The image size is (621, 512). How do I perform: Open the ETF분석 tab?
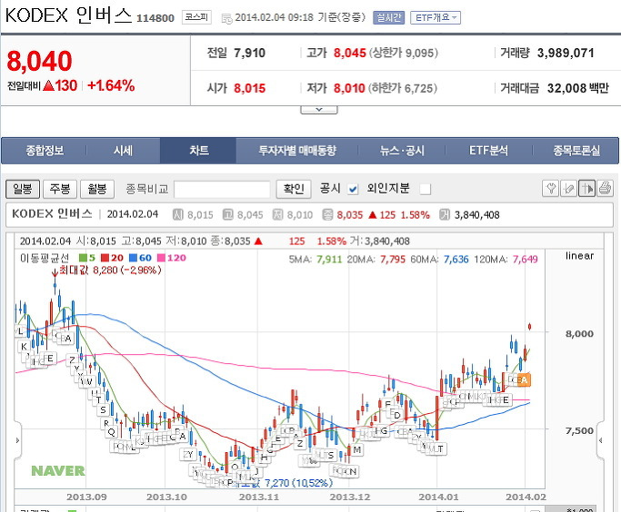[x=489, y=150]
